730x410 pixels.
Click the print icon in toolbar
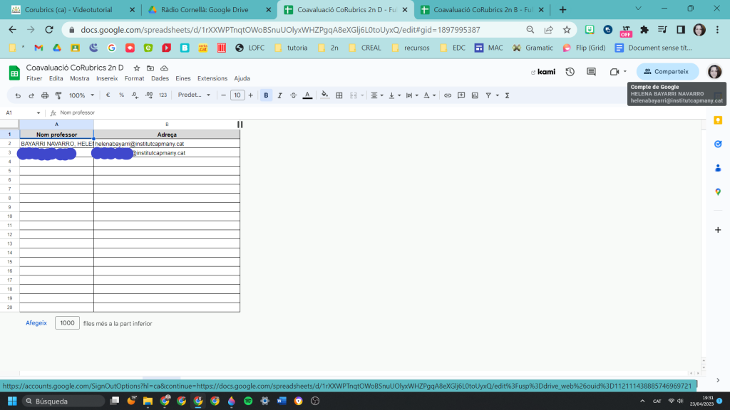tap(45, 95)
